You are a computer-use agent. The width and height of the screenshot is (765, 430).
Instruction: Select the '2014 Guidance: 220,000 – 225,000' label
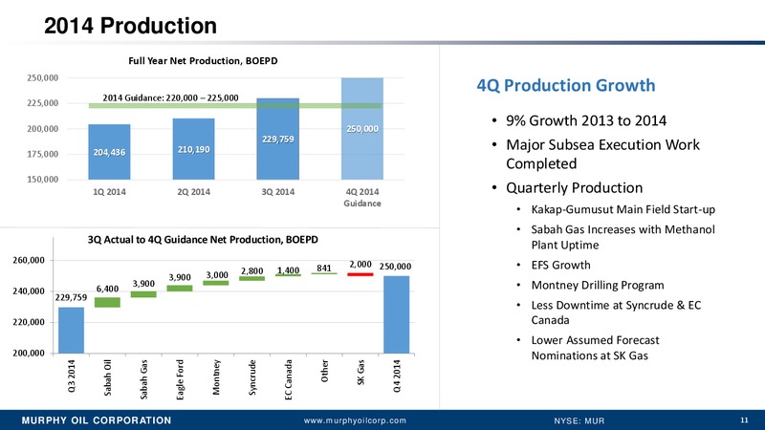click(170, 97)
